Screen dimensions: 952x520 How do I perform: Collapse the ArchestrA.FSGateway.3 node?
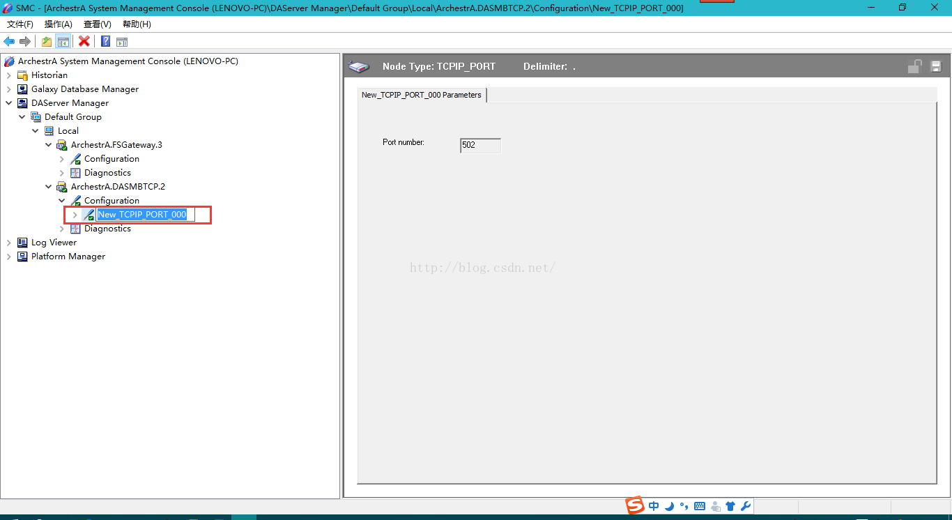coord(49,145)
